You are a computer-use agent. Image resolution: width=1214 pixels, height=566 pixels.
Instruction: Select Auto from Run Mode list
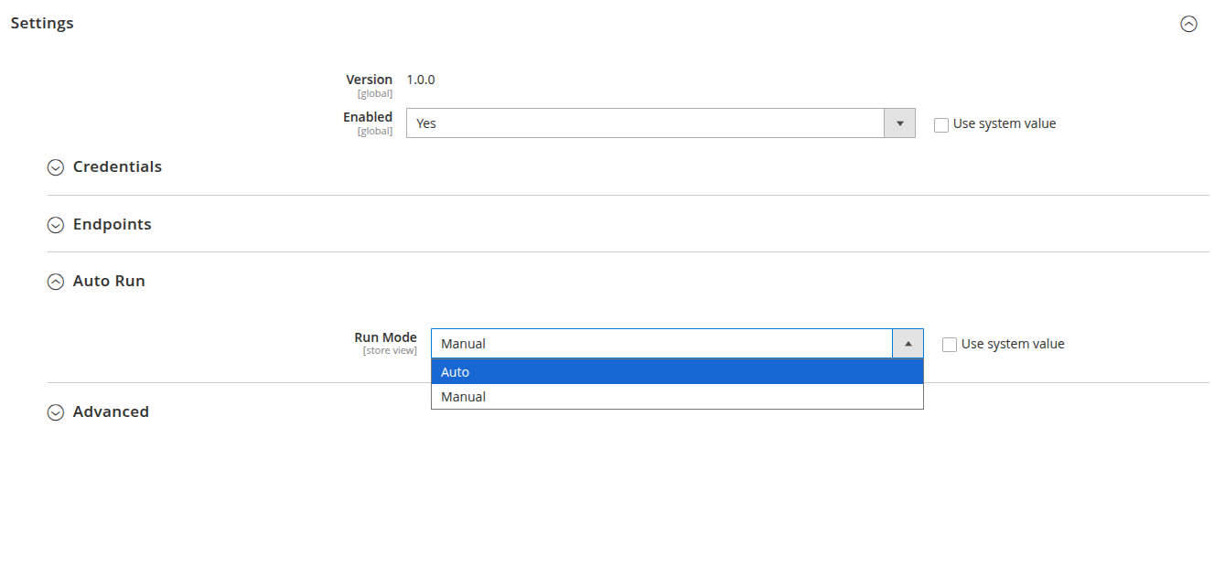pyautogui.click(x=677, y=372)
